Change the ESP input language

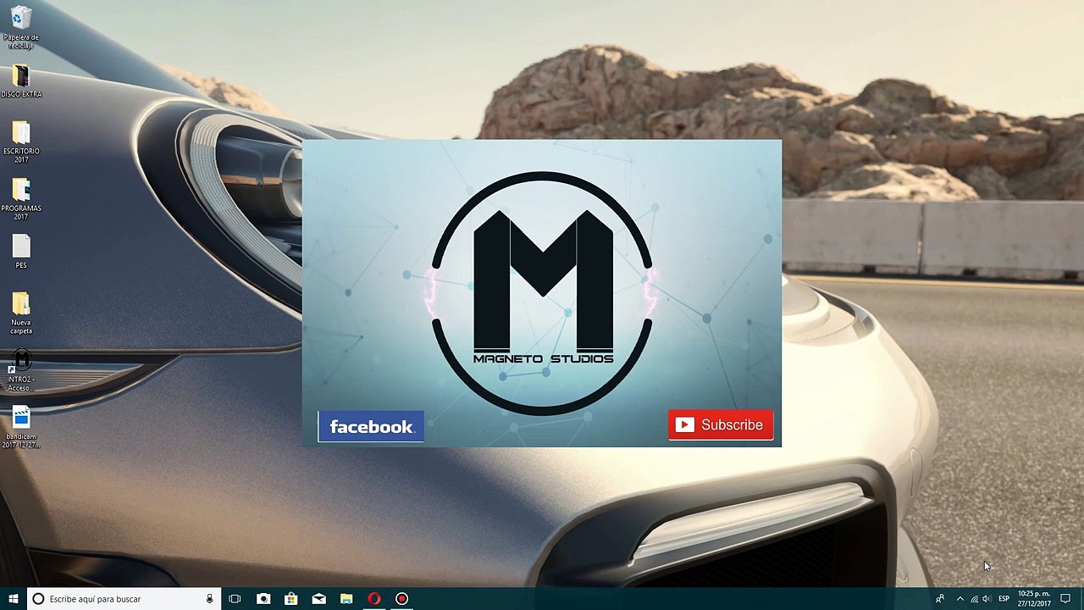pos(1004,599)
